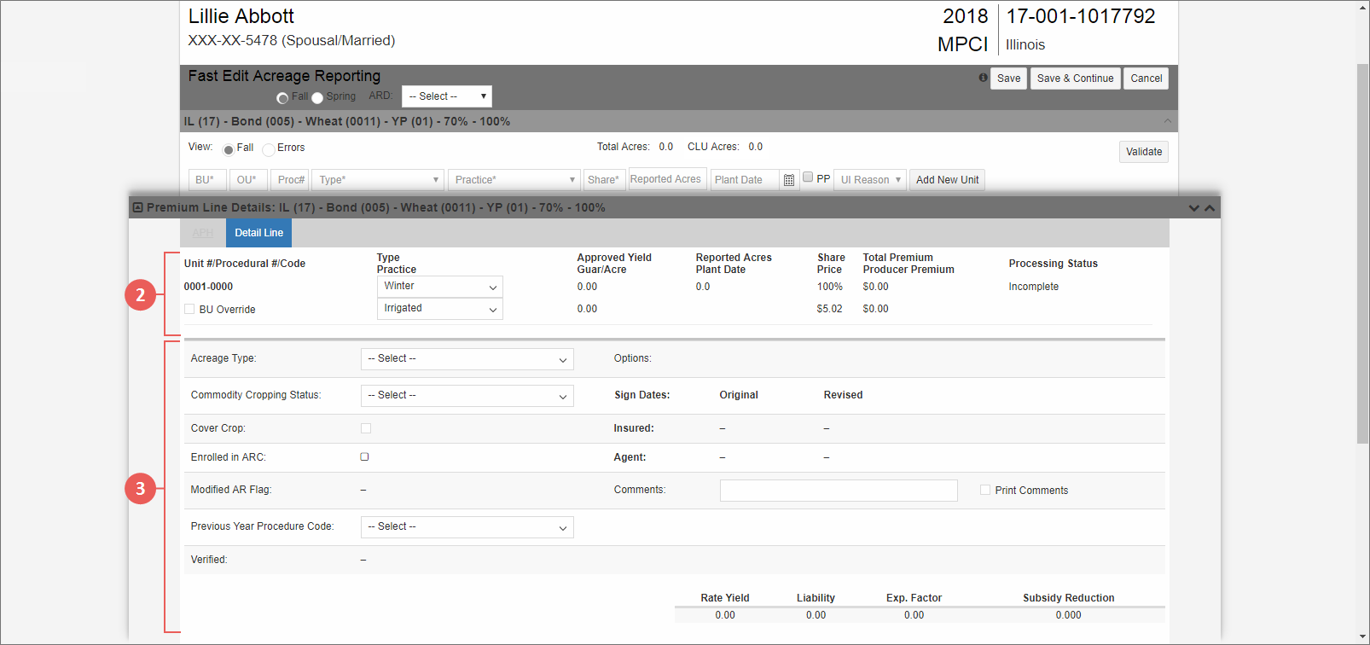
Task: Click the Premium Line Details panel icon
Action: click(137, 207)
